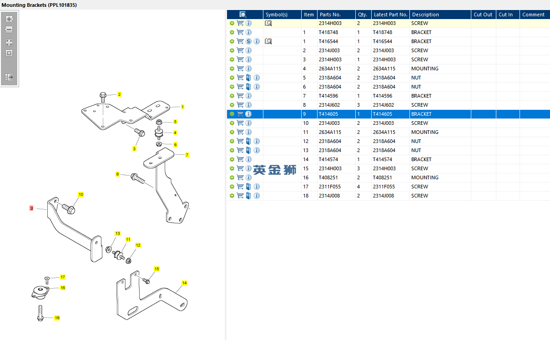550x340 pixels.
Task: Click the list arrow export icon in diagram toolbar
Action: [x=9, y=77]
